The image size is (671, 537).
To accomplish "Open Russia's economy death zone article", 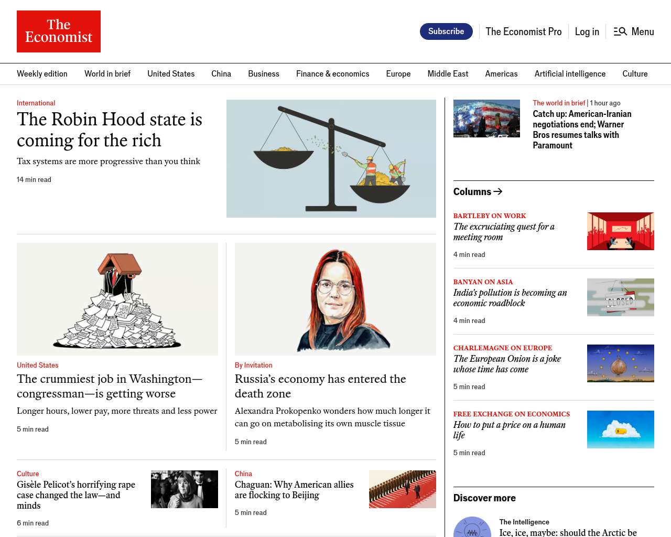I will [x=320, y=386].
